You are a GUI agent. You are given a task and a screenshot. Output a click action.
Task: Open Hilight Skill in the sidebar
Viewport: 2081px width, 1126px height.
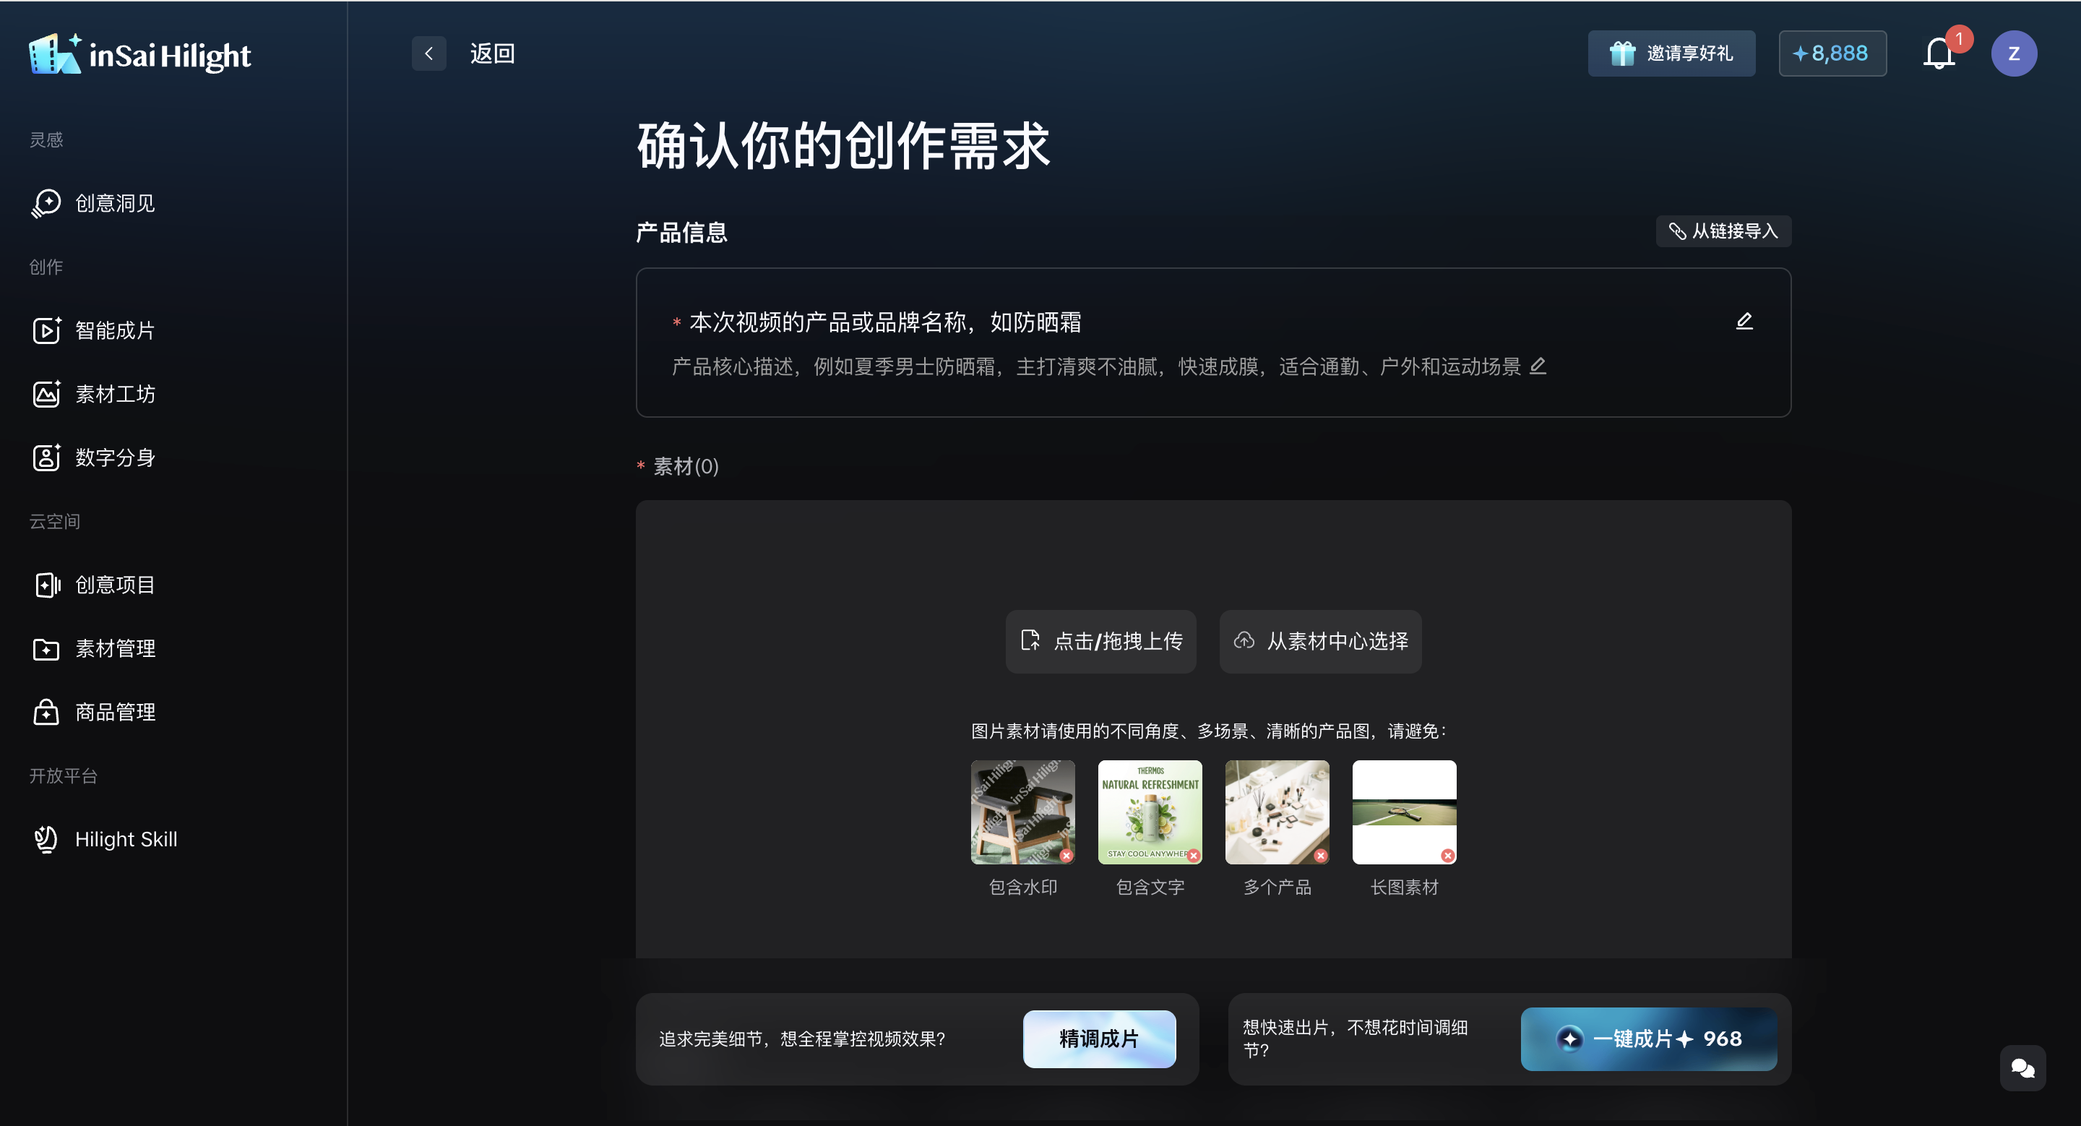click(104, 839)
